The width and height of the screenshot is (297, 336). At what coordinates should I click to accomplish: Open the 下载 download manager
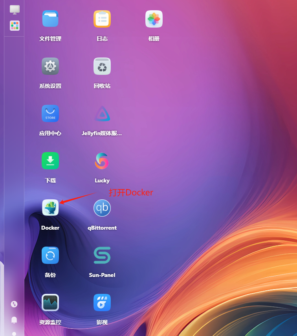coord(50,161)
